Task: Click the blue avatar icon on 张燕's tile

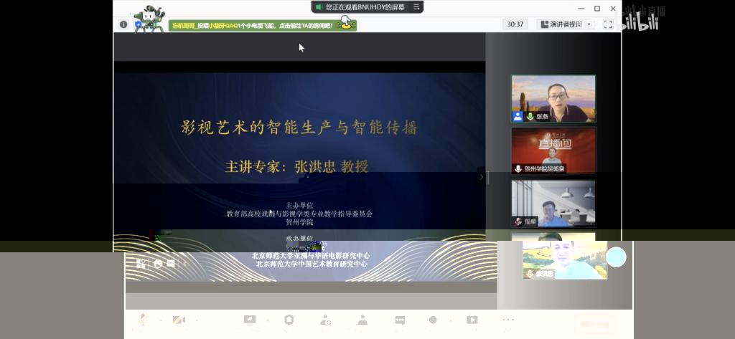Action: pyautogui.click(x=518, y=117)
